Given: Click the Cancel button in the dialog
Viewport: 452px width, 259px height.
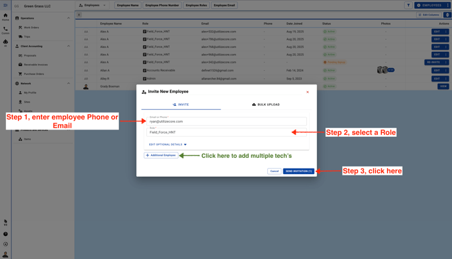Looking at the screenshot, I should (274, 171).
